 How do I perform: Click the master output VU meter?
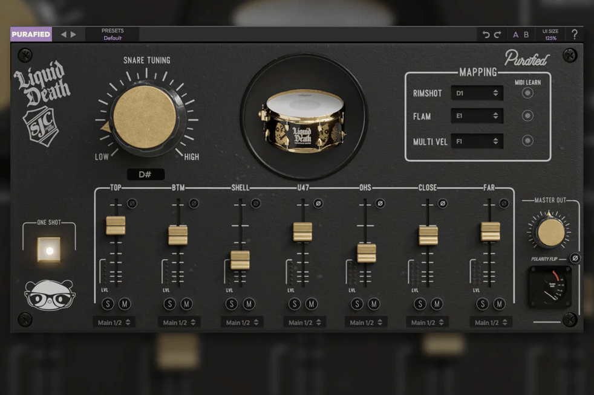550,286
